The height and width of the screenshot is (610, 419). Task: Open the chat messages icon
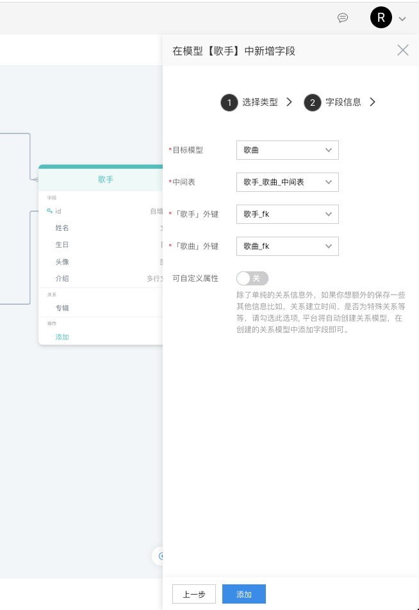coord(343,18)
